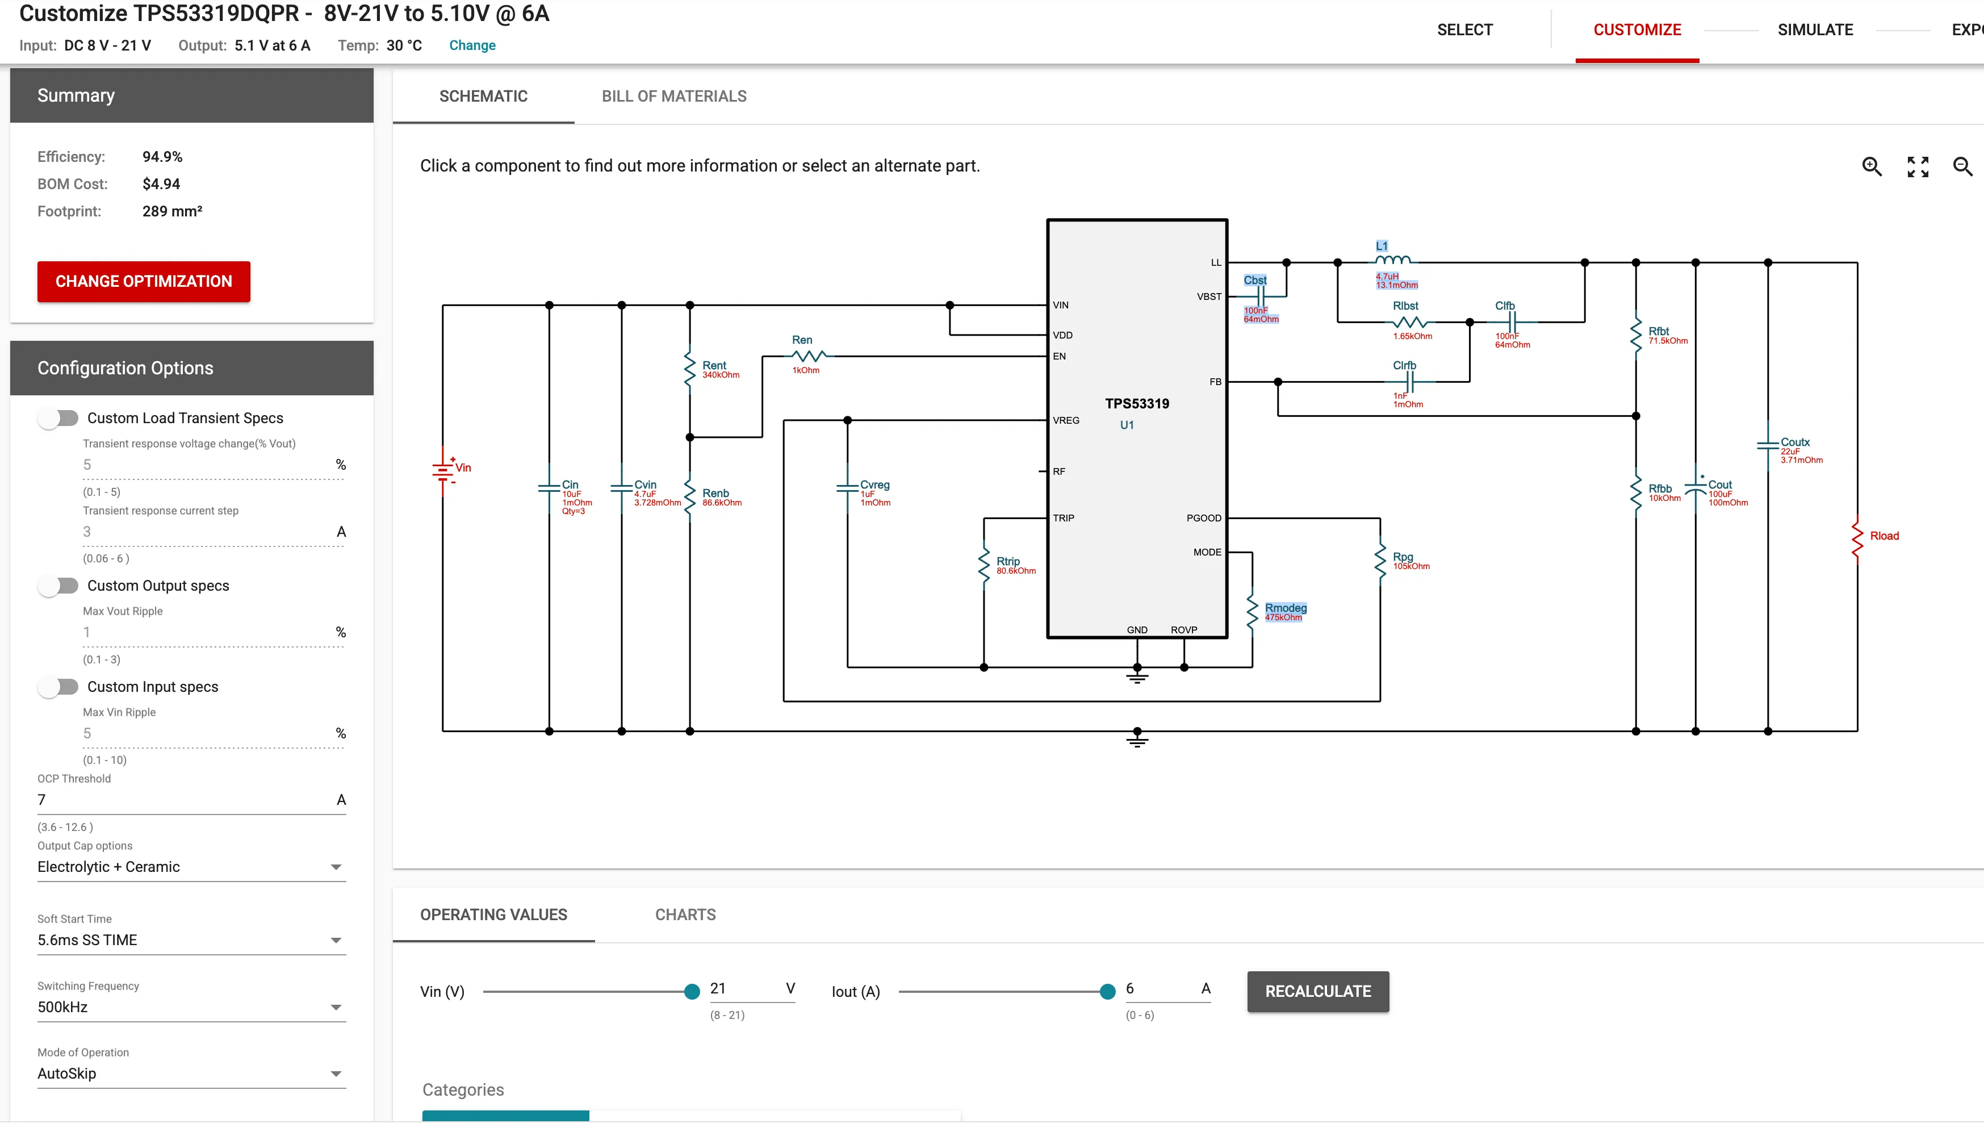
Task: Select the Coutx ceramic capacitor
Action: [1768, 445]
